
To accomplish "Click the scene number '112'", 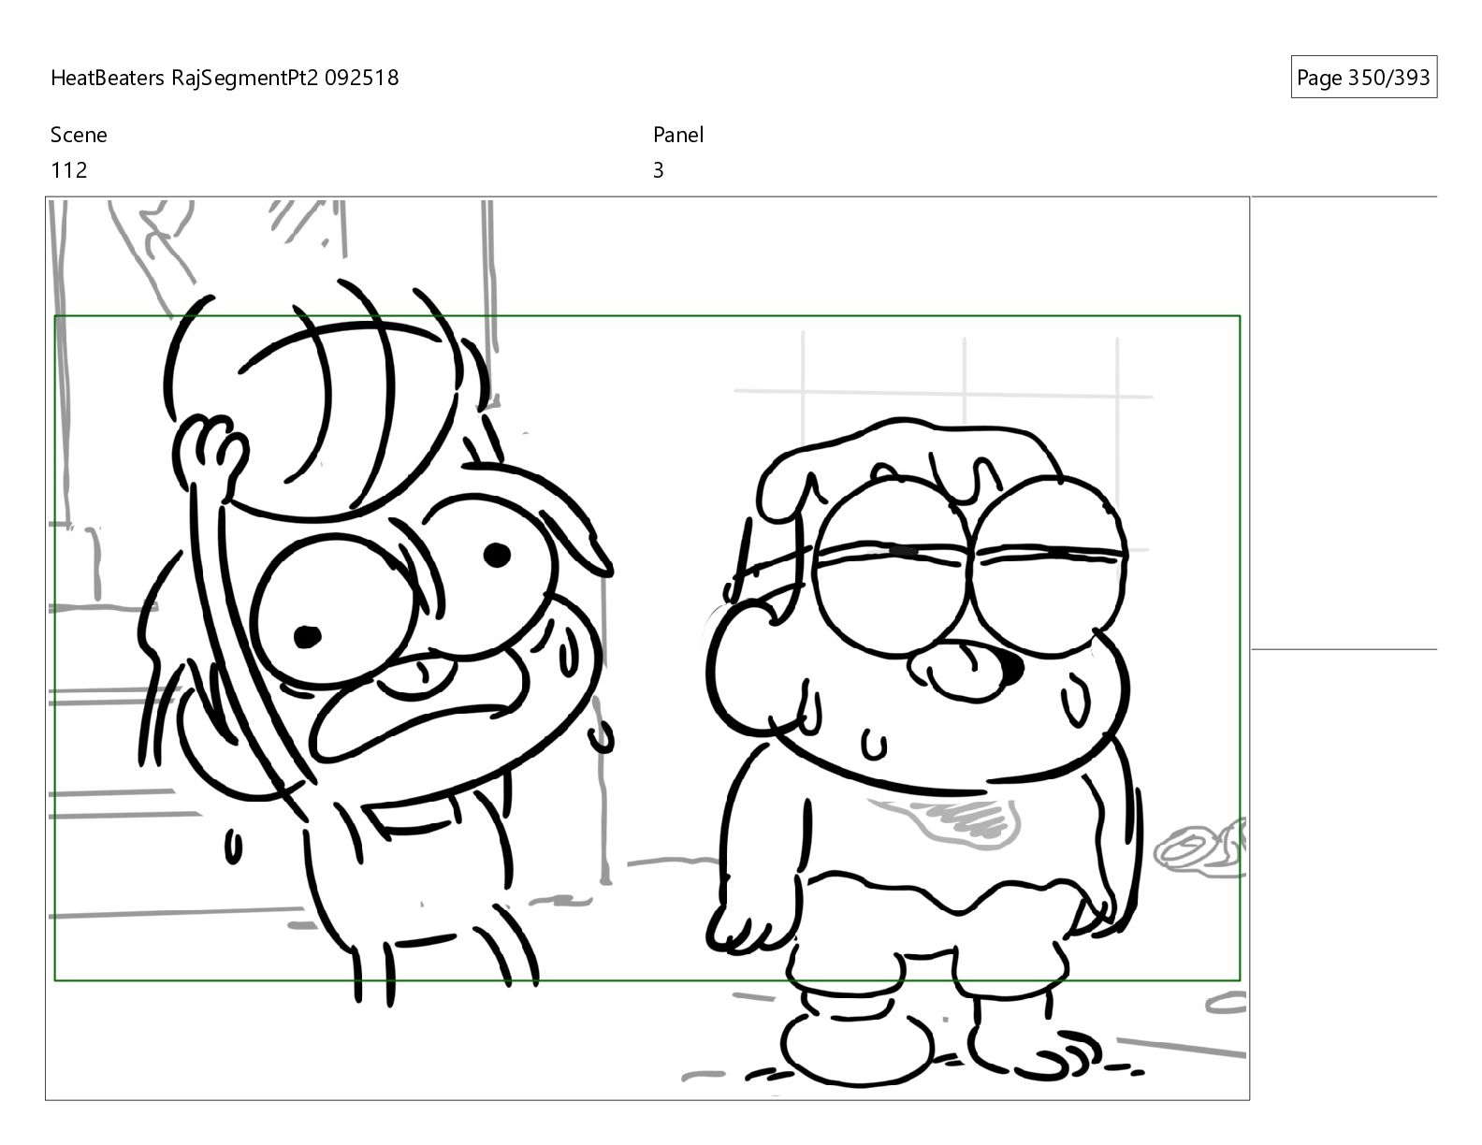I will pyautogui.click(x=68, y=170).
